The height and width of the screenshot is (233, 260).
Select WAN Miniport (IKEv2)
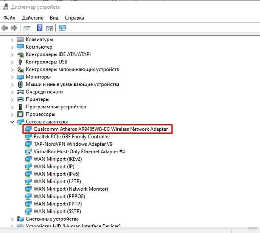pyautogui.click(x=58, y=159)
